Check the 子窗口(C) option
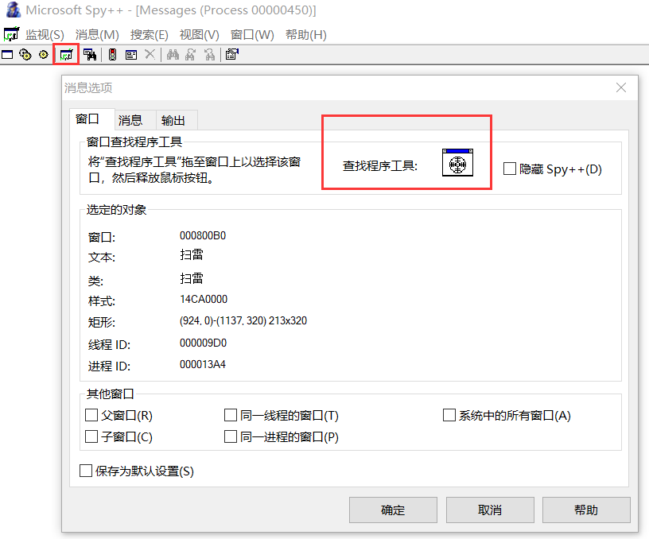 click(91, 436)
